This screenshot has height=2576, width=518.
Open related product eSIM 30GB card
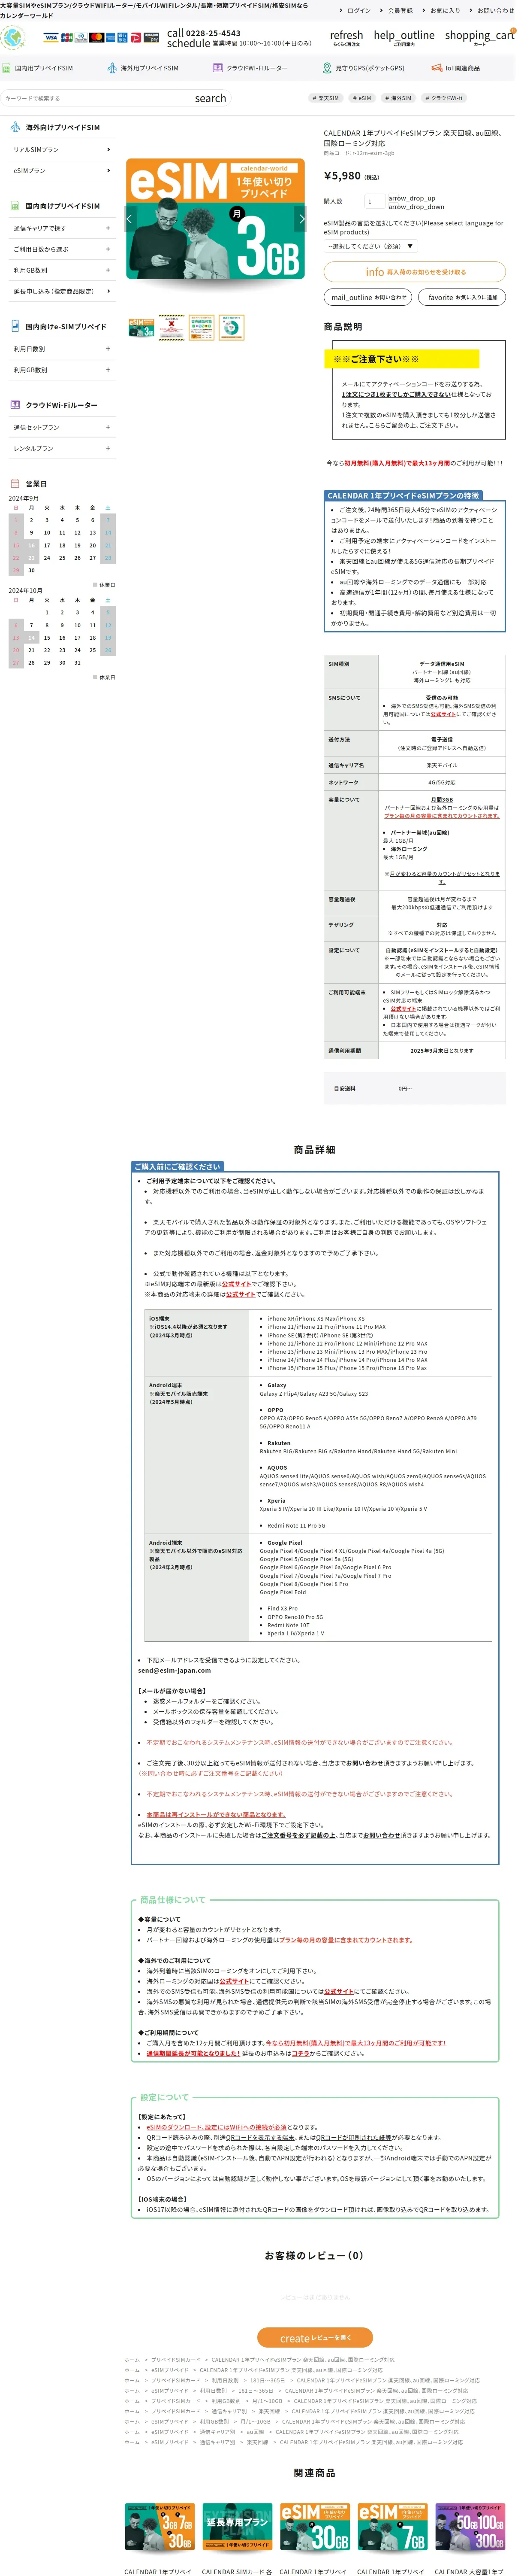pyautogui.click(x=316, y=2526)
